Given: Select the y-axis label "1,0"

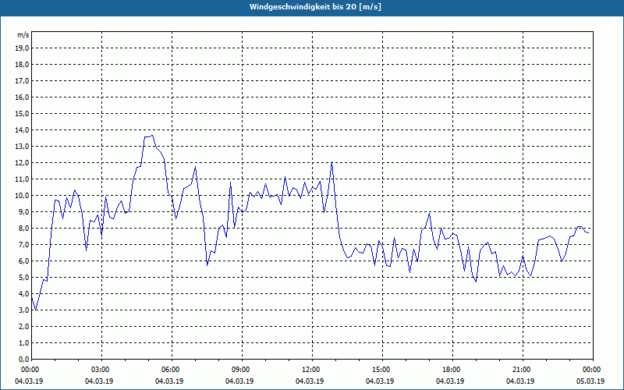Looking at the screenshot, I should pos(23,343).
